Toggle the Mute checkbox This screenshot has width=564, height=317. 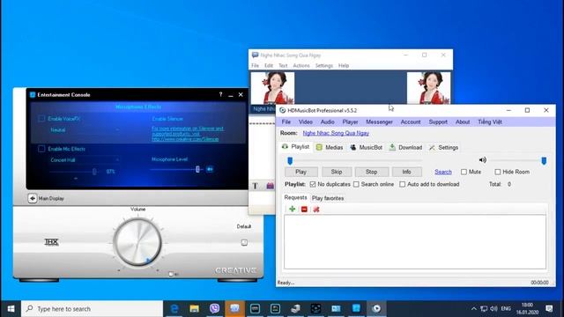464,172
